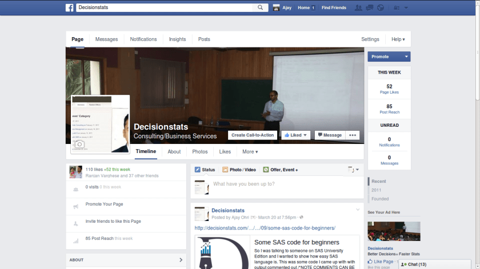Viewport: 480px width, 269px height.
Task: Click the invite friends person icon
Action: pyautogui.click(x=75, y=224)
